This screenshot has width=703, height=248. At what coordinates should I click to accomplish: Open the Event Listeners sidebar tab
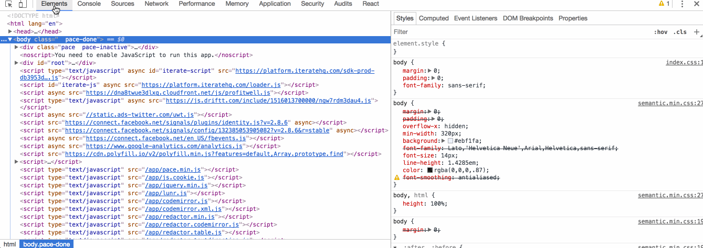476,18
